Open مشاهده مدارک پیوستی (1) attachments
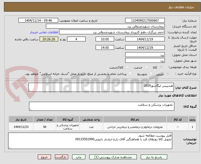This screenshot has height=164, width=201. (113, 157)
